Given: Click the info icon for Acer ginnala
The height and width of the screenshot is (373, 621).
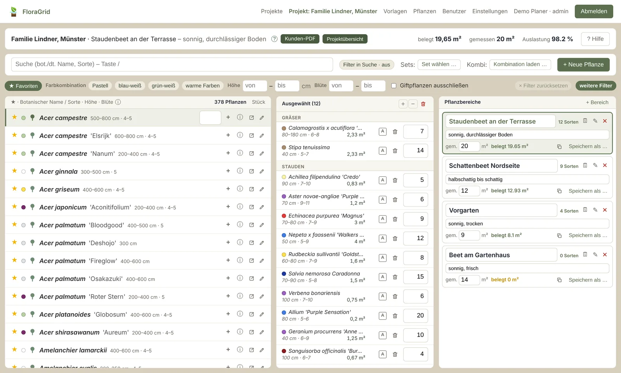Looking at the screenshot, I should coord(240,171).
